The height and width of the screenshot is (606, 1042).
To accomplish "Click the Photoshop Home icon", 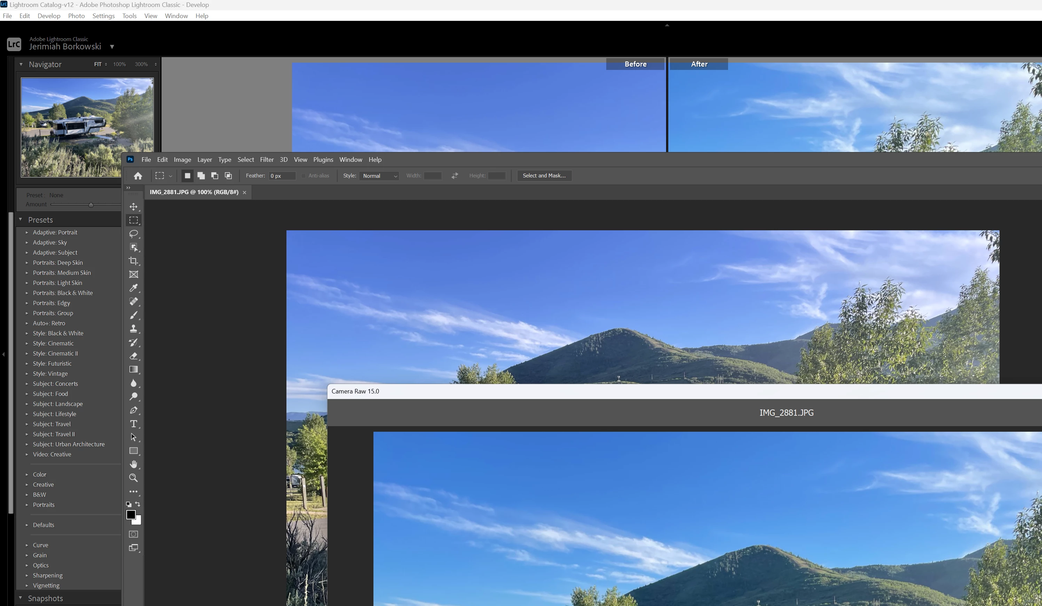I will tap(138, 176).
